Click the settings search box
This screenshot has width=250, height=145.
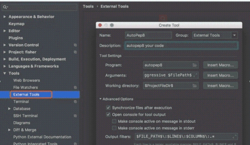point(40,7)
